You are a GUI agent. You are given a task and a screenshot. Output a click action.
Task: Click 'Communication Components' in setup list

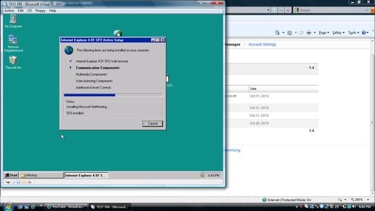98,68
